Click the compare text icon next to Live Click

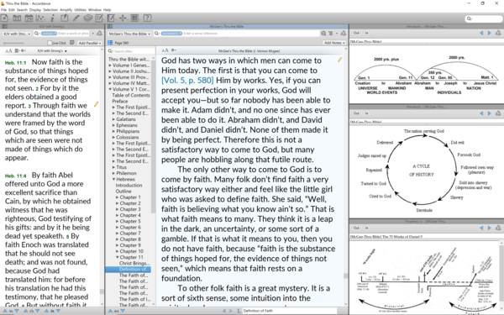[x=72, y=43]
